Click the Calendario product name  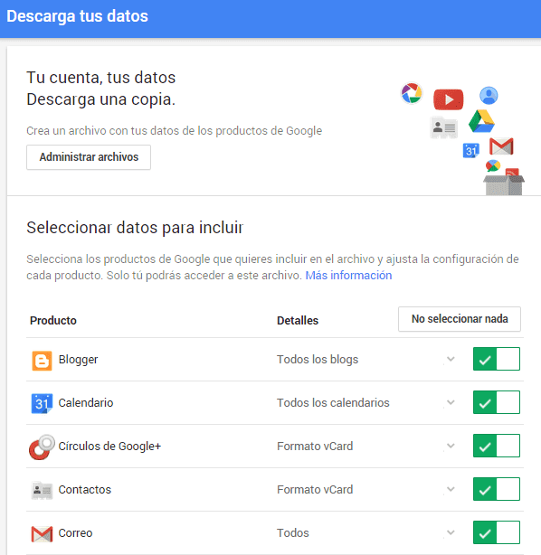click(x=86, y=403)
